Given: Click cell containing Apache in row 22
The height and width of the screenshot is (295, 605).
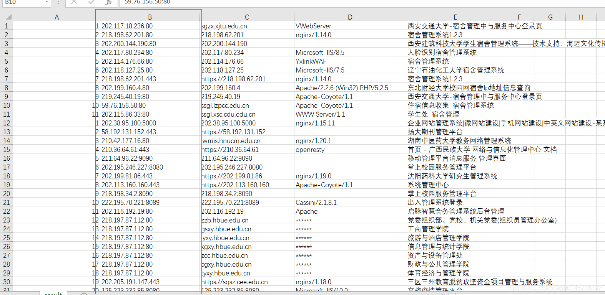Looking at the screenshot, I should (x=350, y=211).
